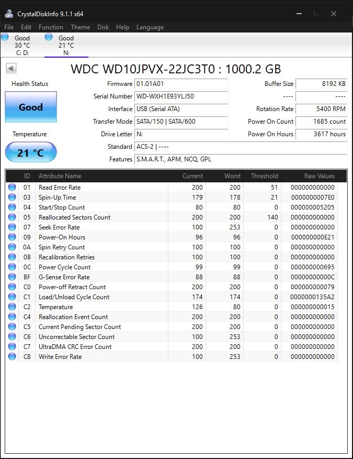Click status orb for Spin-Up Time
353x459 pixels.
click(x=12, y=197)
